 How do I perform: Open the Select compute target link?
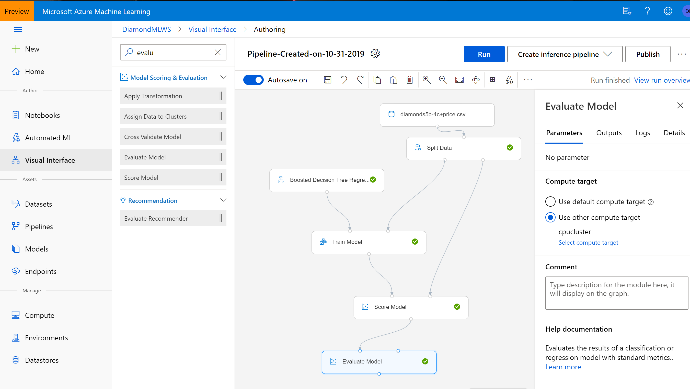click(588, 242)
